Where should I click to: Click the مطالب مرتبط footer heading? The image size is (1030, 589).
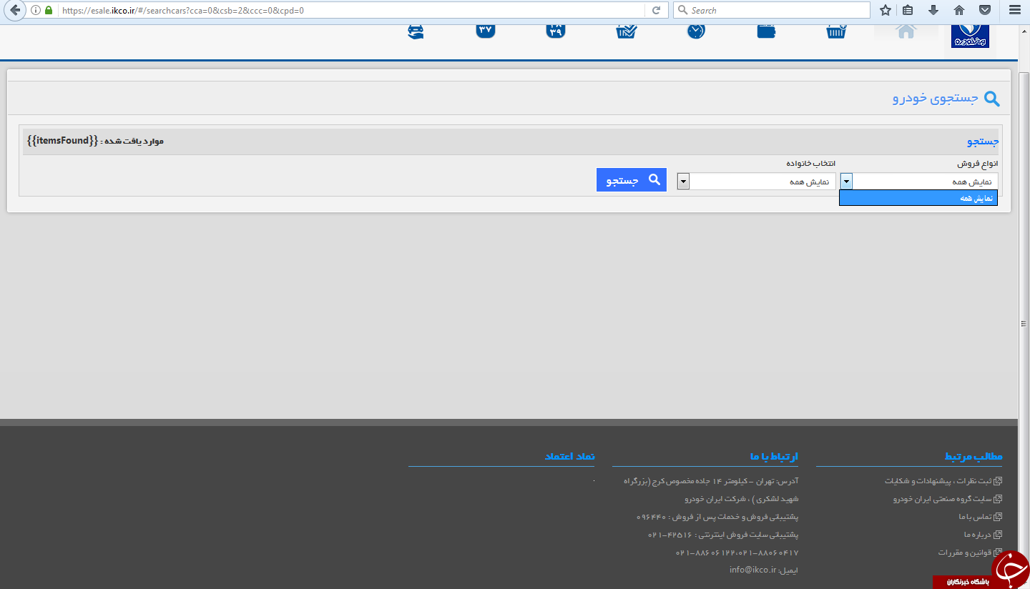point(973,456)
